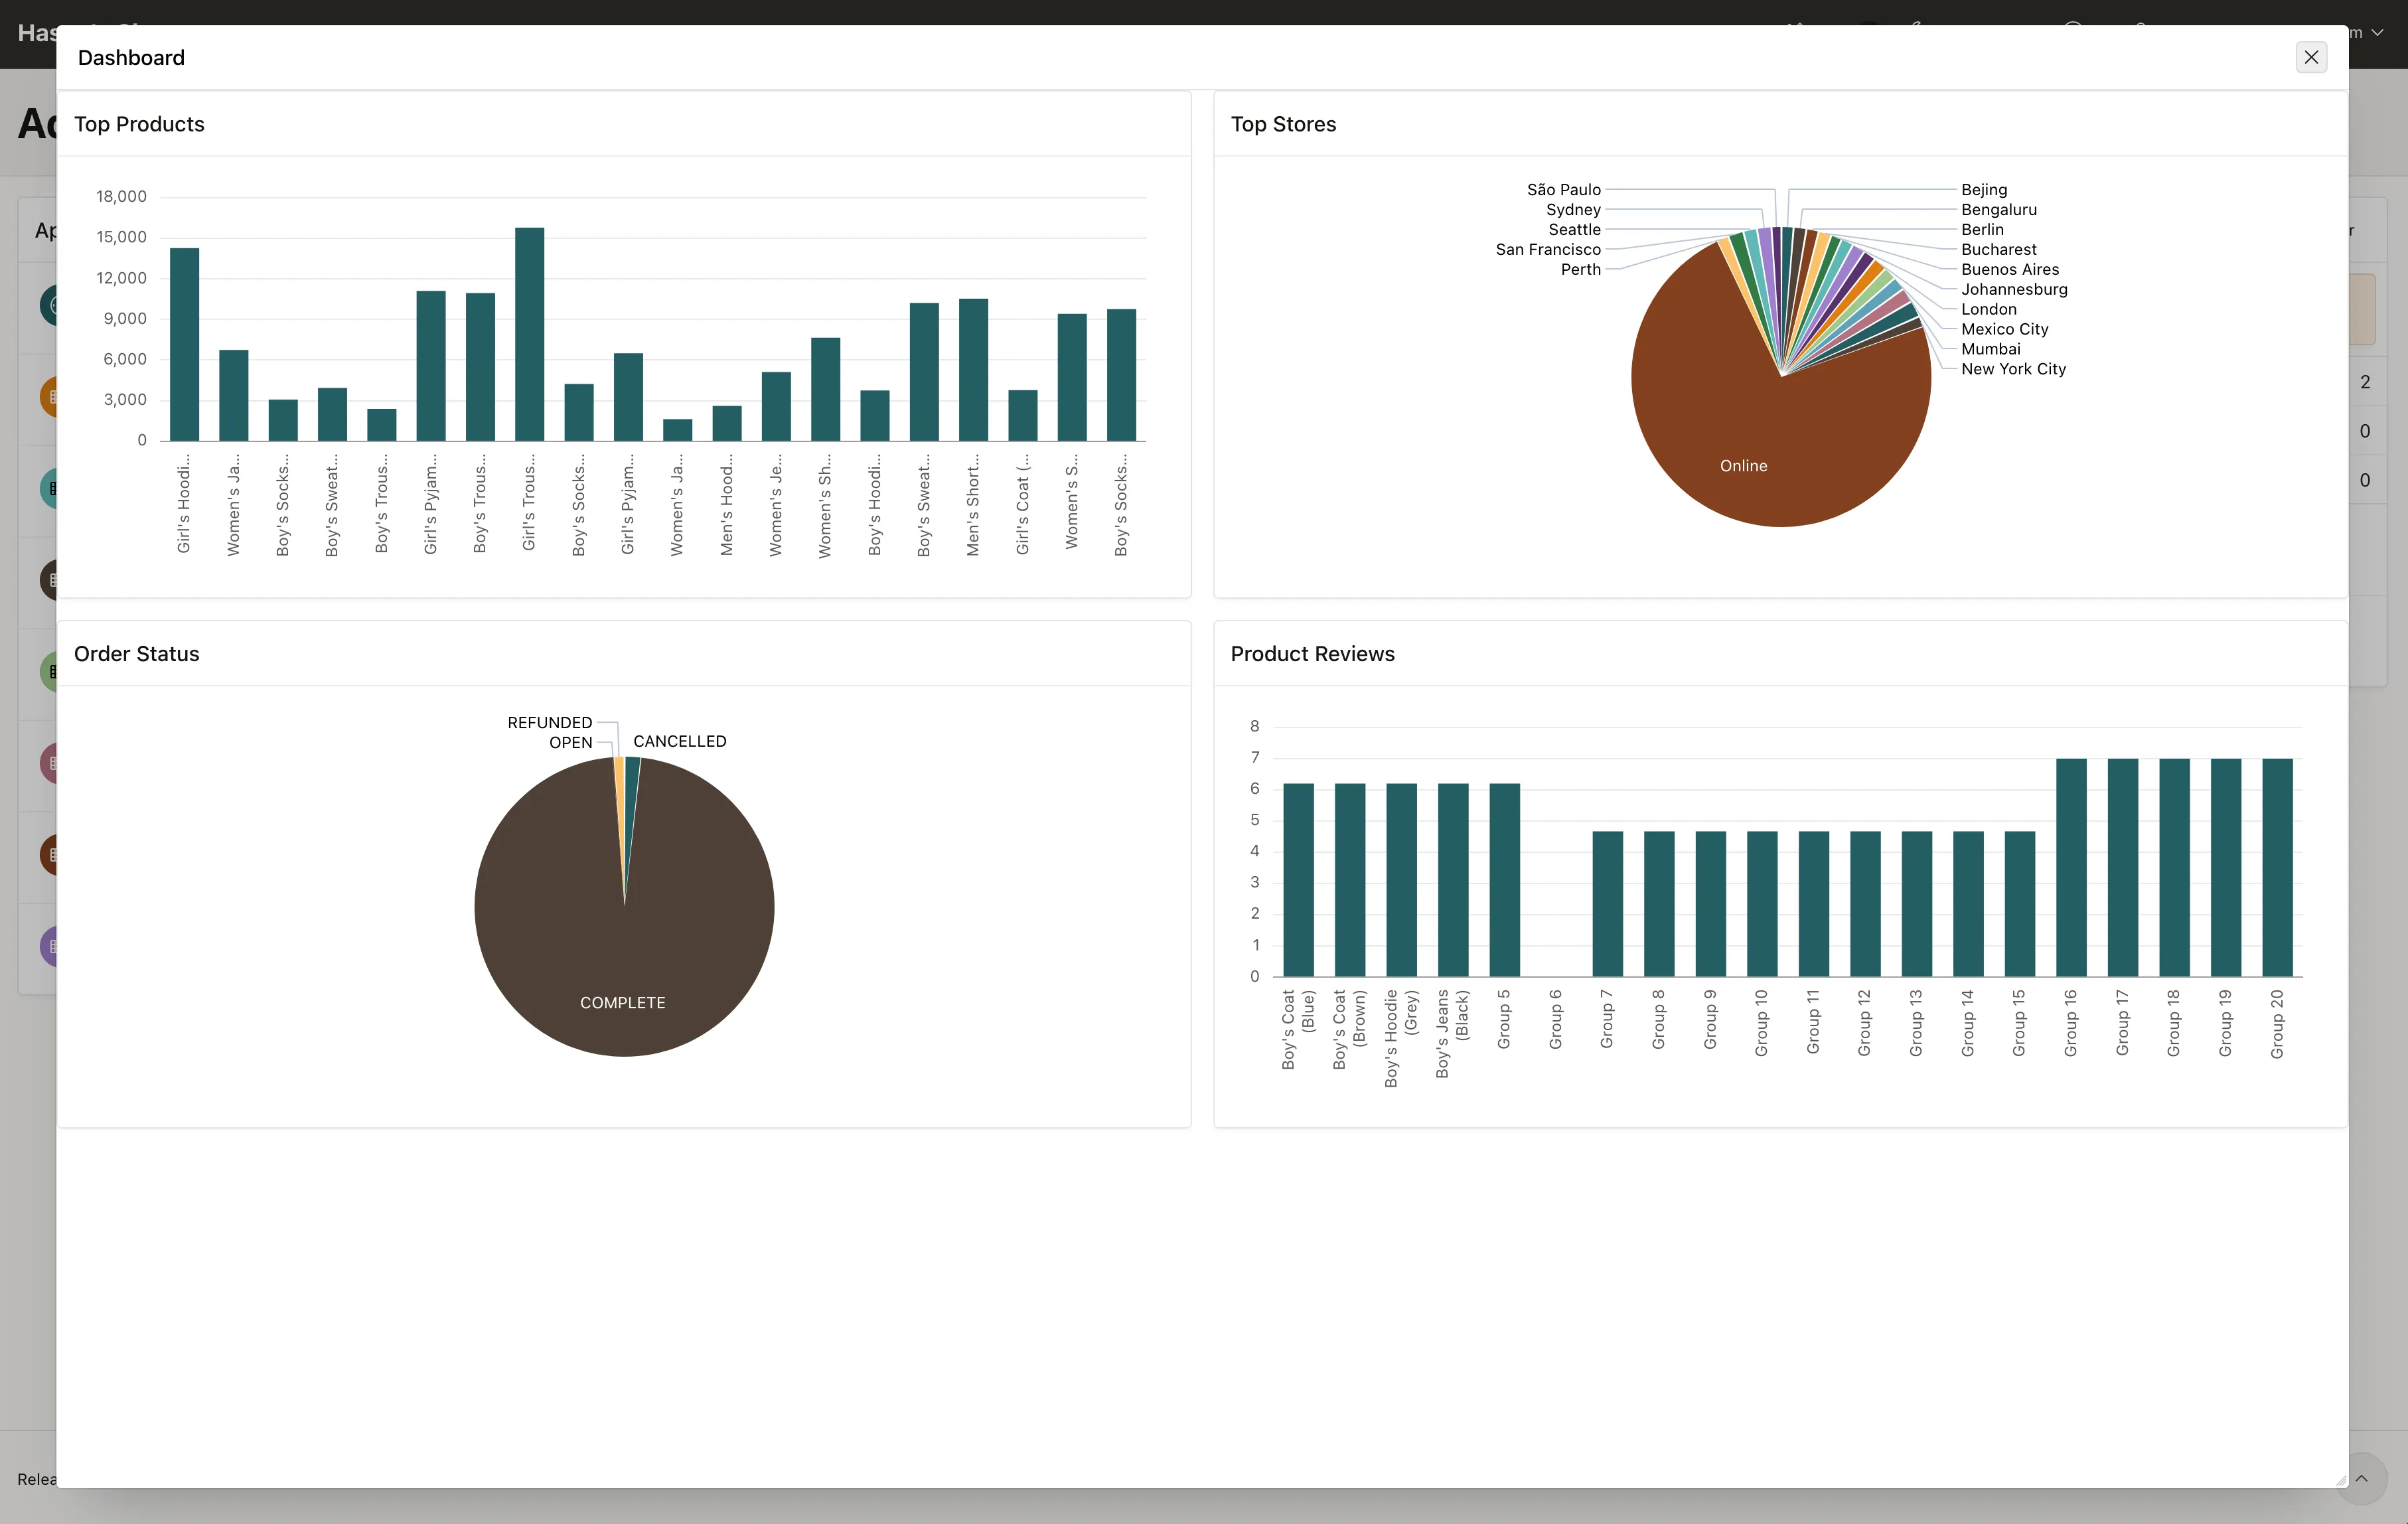The height and width of the screenshot is (1524, 2408).
Task: Click the Group 16 bar in Product Reviews
Action: pos(2071,867)
